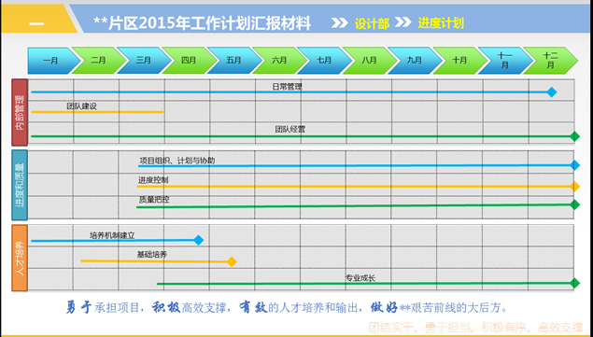Click the teal 进度和质量 section label

20,185
